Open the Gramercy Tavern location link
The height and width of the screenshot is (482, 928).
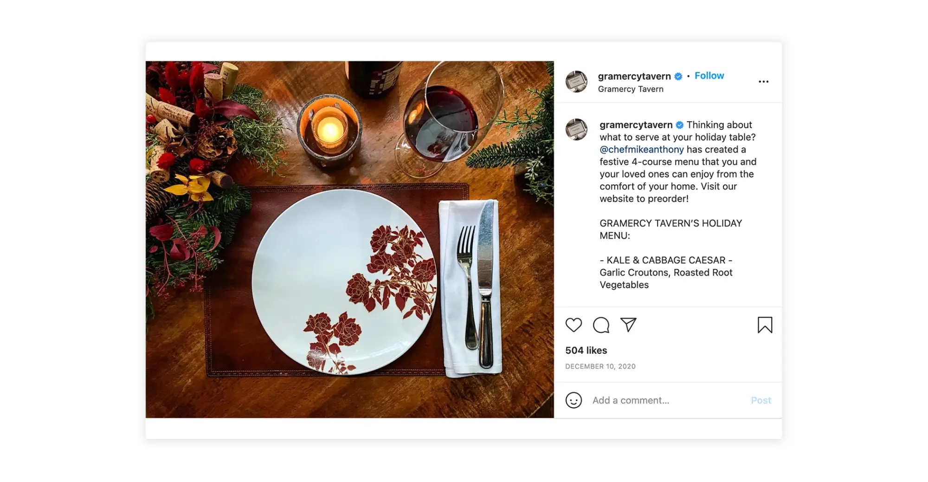click(630, 89)
